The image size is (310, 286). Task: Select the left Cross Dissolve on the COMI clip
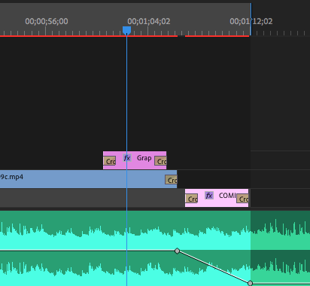tap(191, 199)
